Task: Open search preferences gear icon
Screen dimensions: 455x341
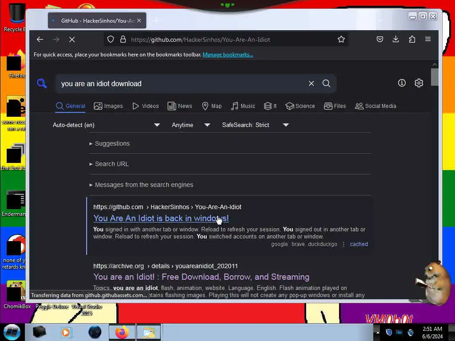Action: (x=419, y=83)
